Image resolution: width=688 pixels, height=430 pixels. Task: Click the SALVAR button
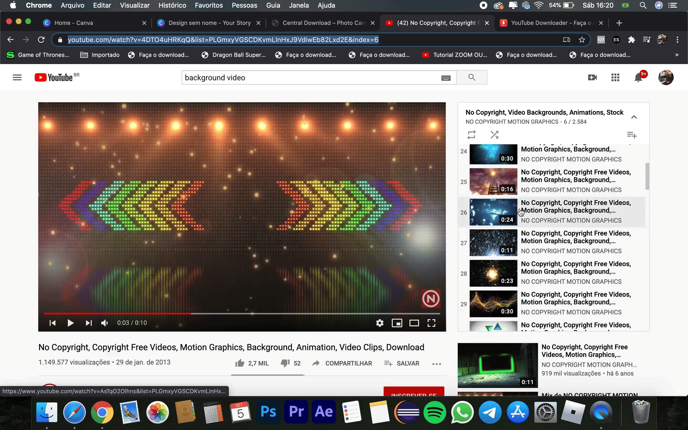[x=402, y=363]
